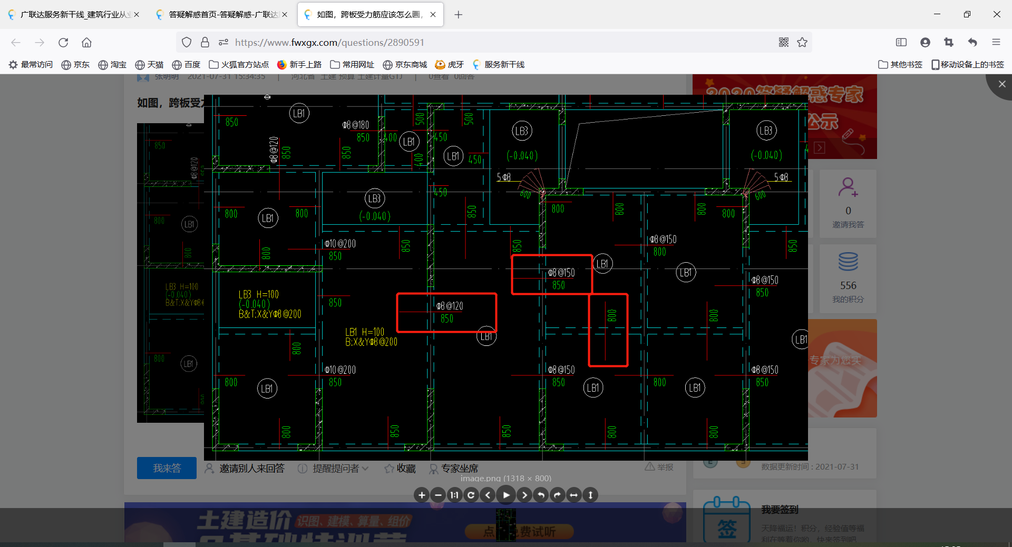Bookmark this page with star
This screenshot has height=547, width=1012.
click(x=802, y=42)
